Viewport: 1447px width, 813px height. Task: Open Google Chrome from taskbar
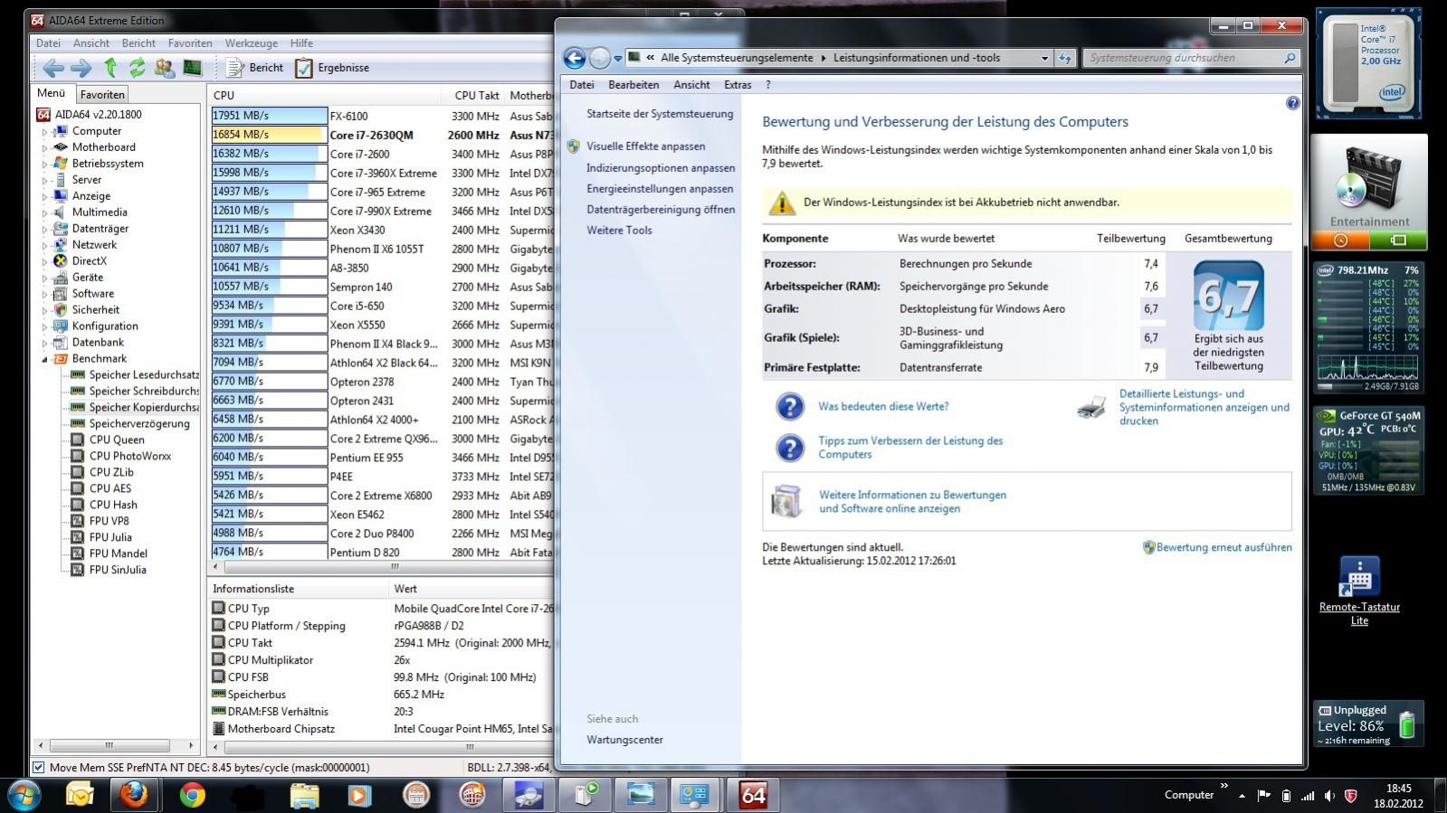pos(192,795)
